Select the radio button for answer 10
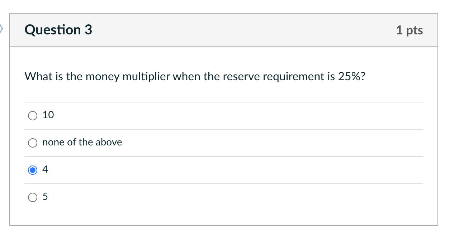The height and width of the screenshot is (240, 459). (x=32, y=115)
